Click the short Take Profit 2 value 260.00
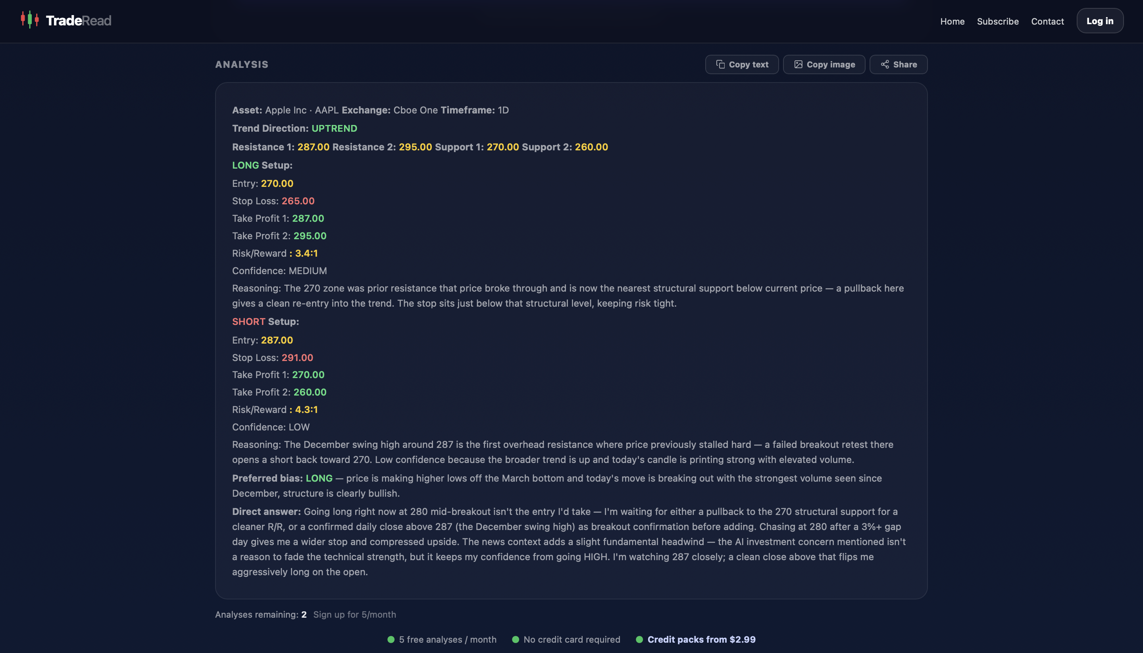 (x=310, y=392)
